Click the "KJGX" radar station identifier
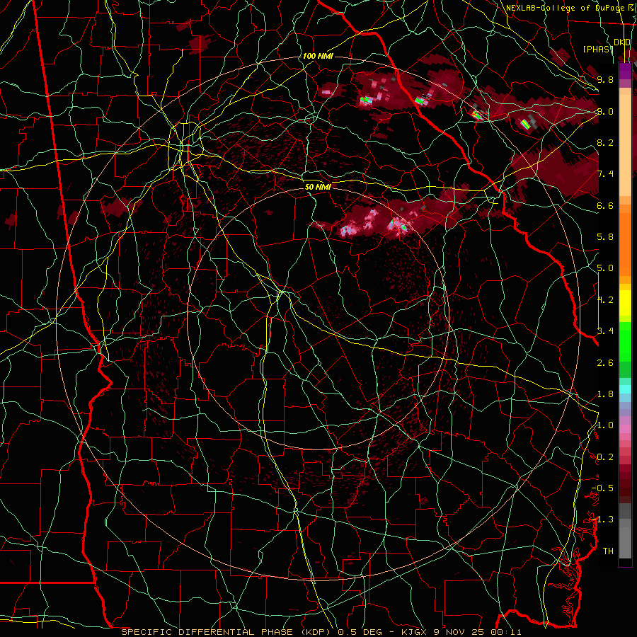This screenshot has height=637, width=637. tap(414, 632)
